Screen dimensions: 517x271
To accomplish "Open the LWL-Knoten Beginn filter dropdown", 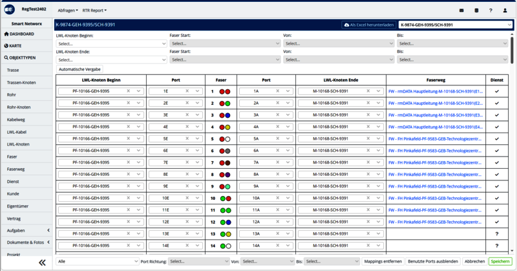I will pos(111,43).
